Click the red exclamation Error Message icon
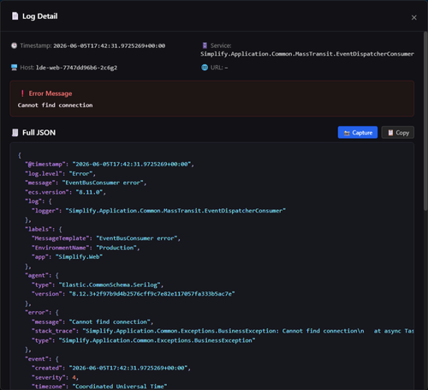428x390 pixels. coord(22,93)
